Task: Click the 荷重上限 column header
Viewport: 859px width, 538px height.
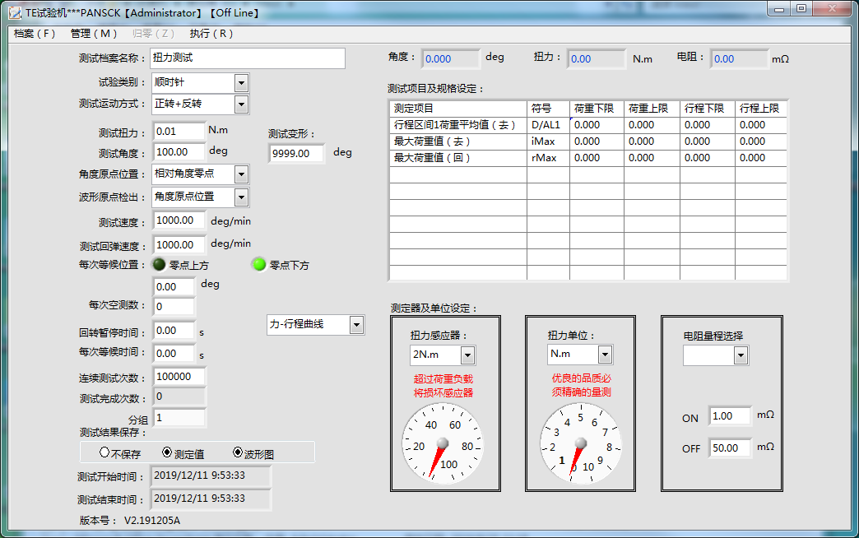Action: pos(652,109)
